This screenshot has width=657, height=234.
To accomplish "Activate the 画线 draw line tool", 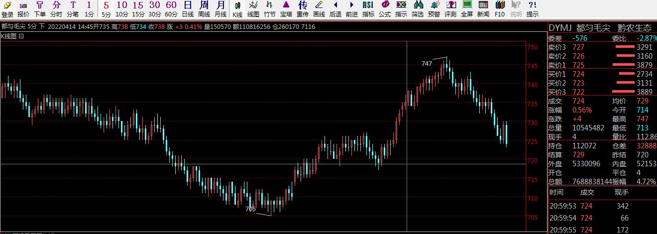I will point(319,9).
